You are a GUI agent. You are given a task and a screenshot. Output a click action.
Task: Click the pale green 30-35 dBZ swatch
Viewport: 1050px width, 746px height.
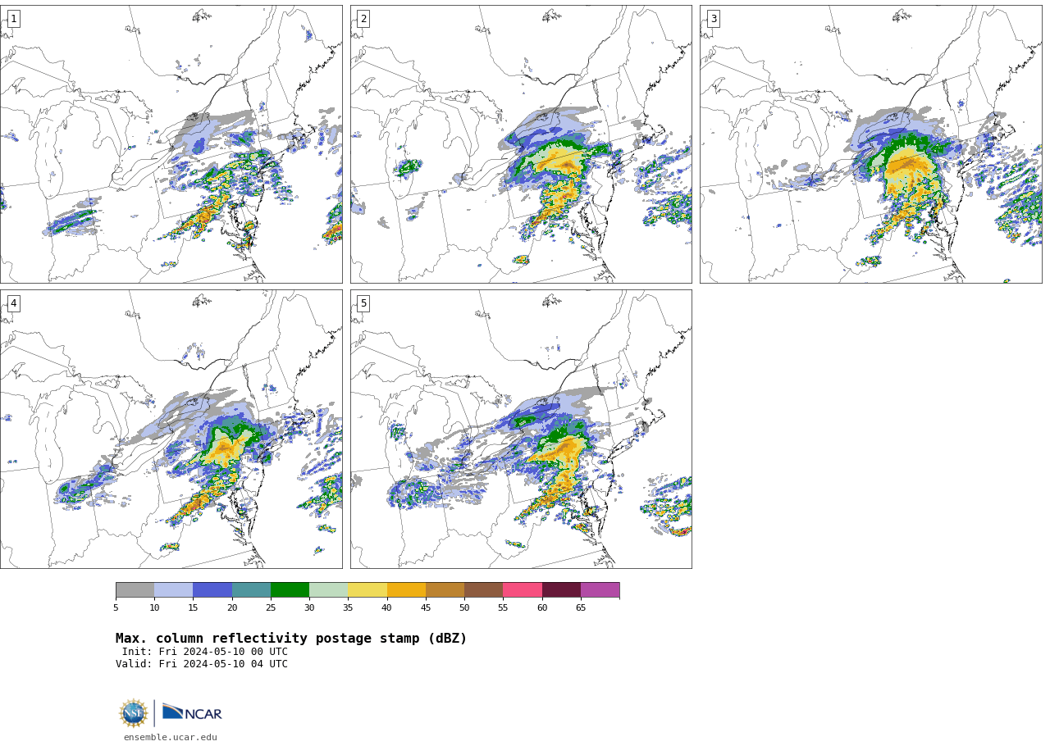click(x=328, y=590)
